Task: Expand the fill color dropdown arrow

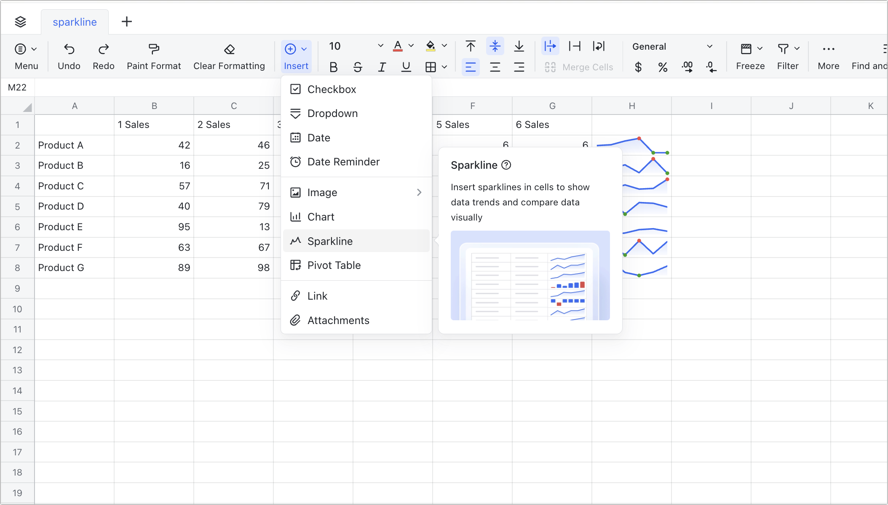Action: [445, 45]
